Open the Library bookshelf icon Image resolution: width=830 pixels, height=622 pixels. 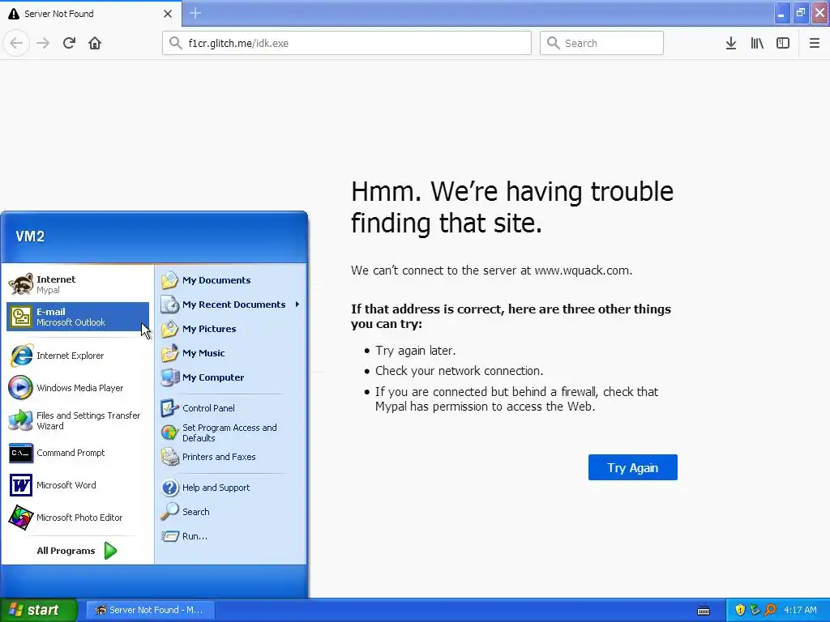pos(757,43)
